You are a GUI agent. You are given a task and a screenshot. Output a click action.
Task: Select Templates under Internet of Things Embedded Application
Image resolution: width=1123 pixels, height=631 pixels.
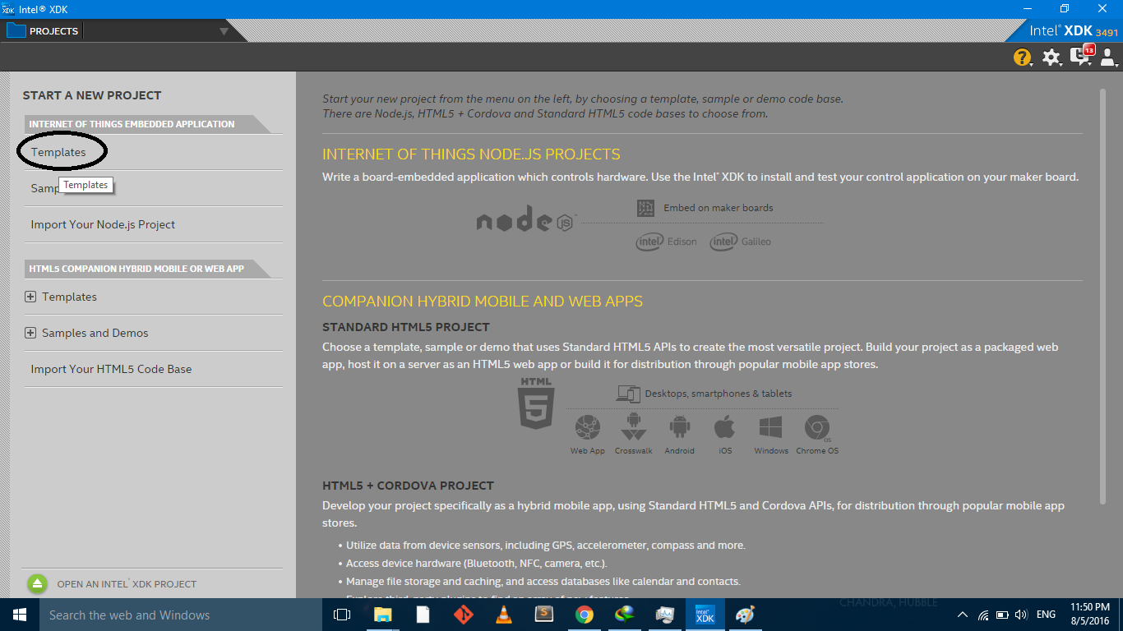click(x=58, y=152)
